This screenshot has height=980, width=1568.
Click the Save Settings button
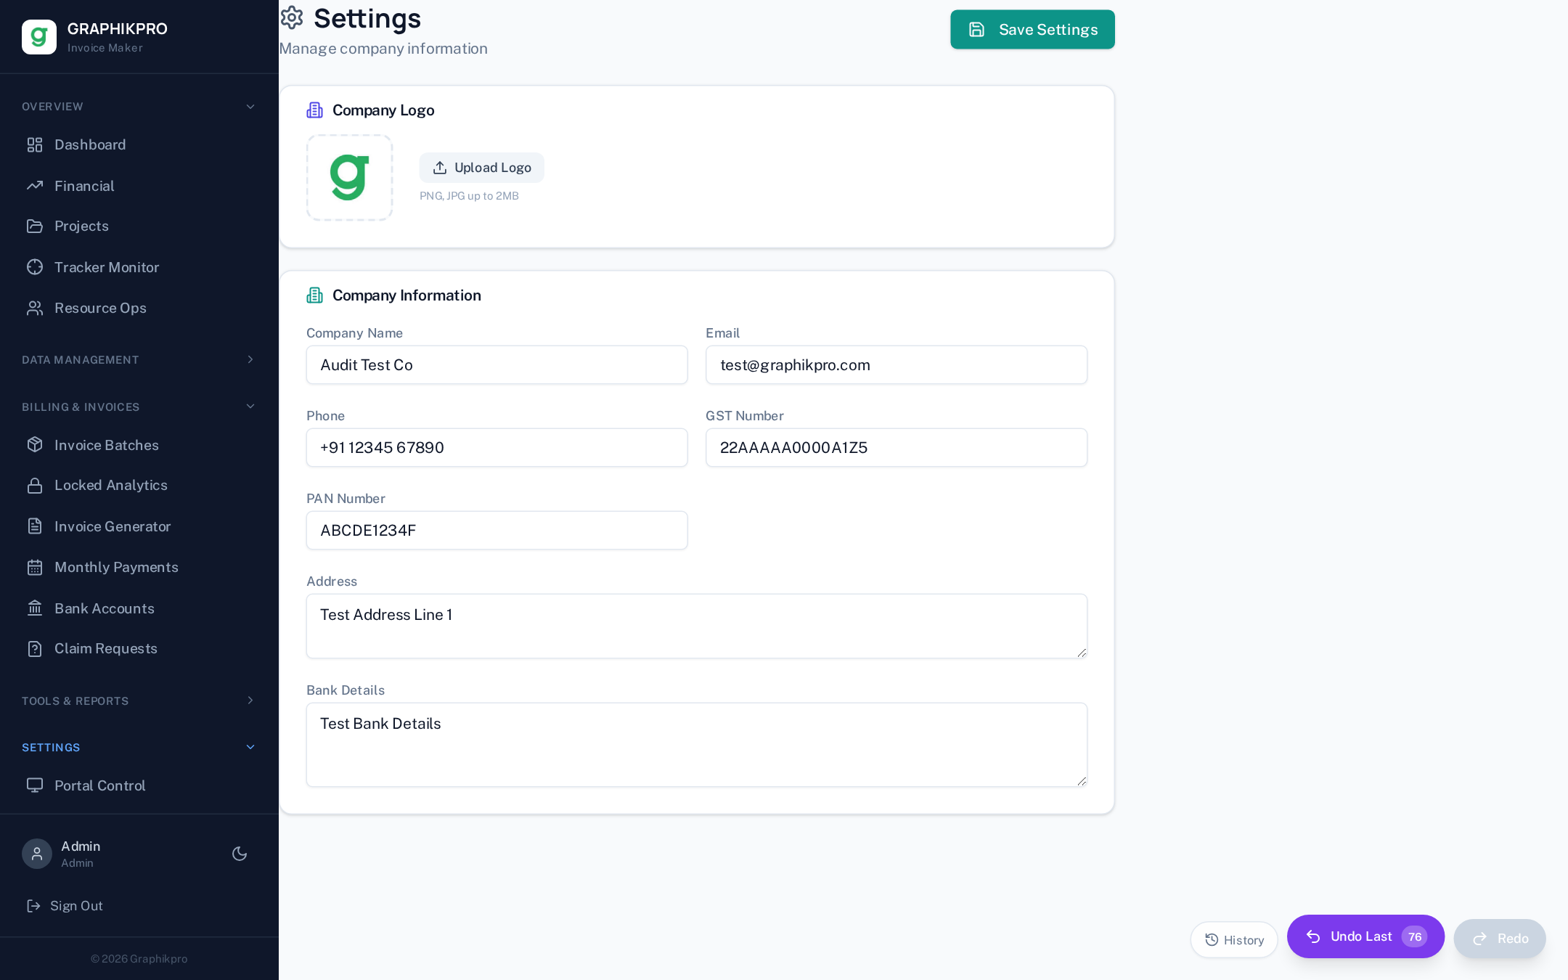pos(1032,30)
